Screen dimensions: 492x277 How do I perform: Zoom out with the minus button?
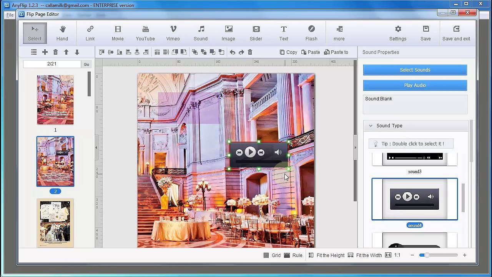point(412,255)
